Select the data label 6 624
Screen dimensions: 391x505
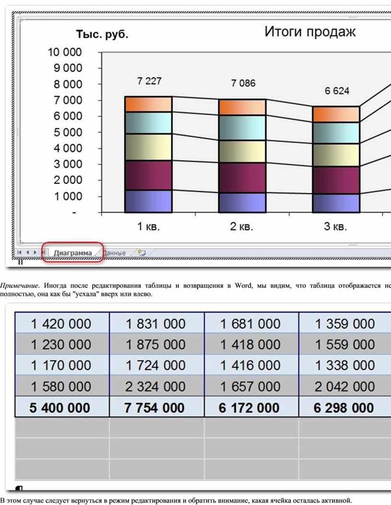tap(337, 91)
